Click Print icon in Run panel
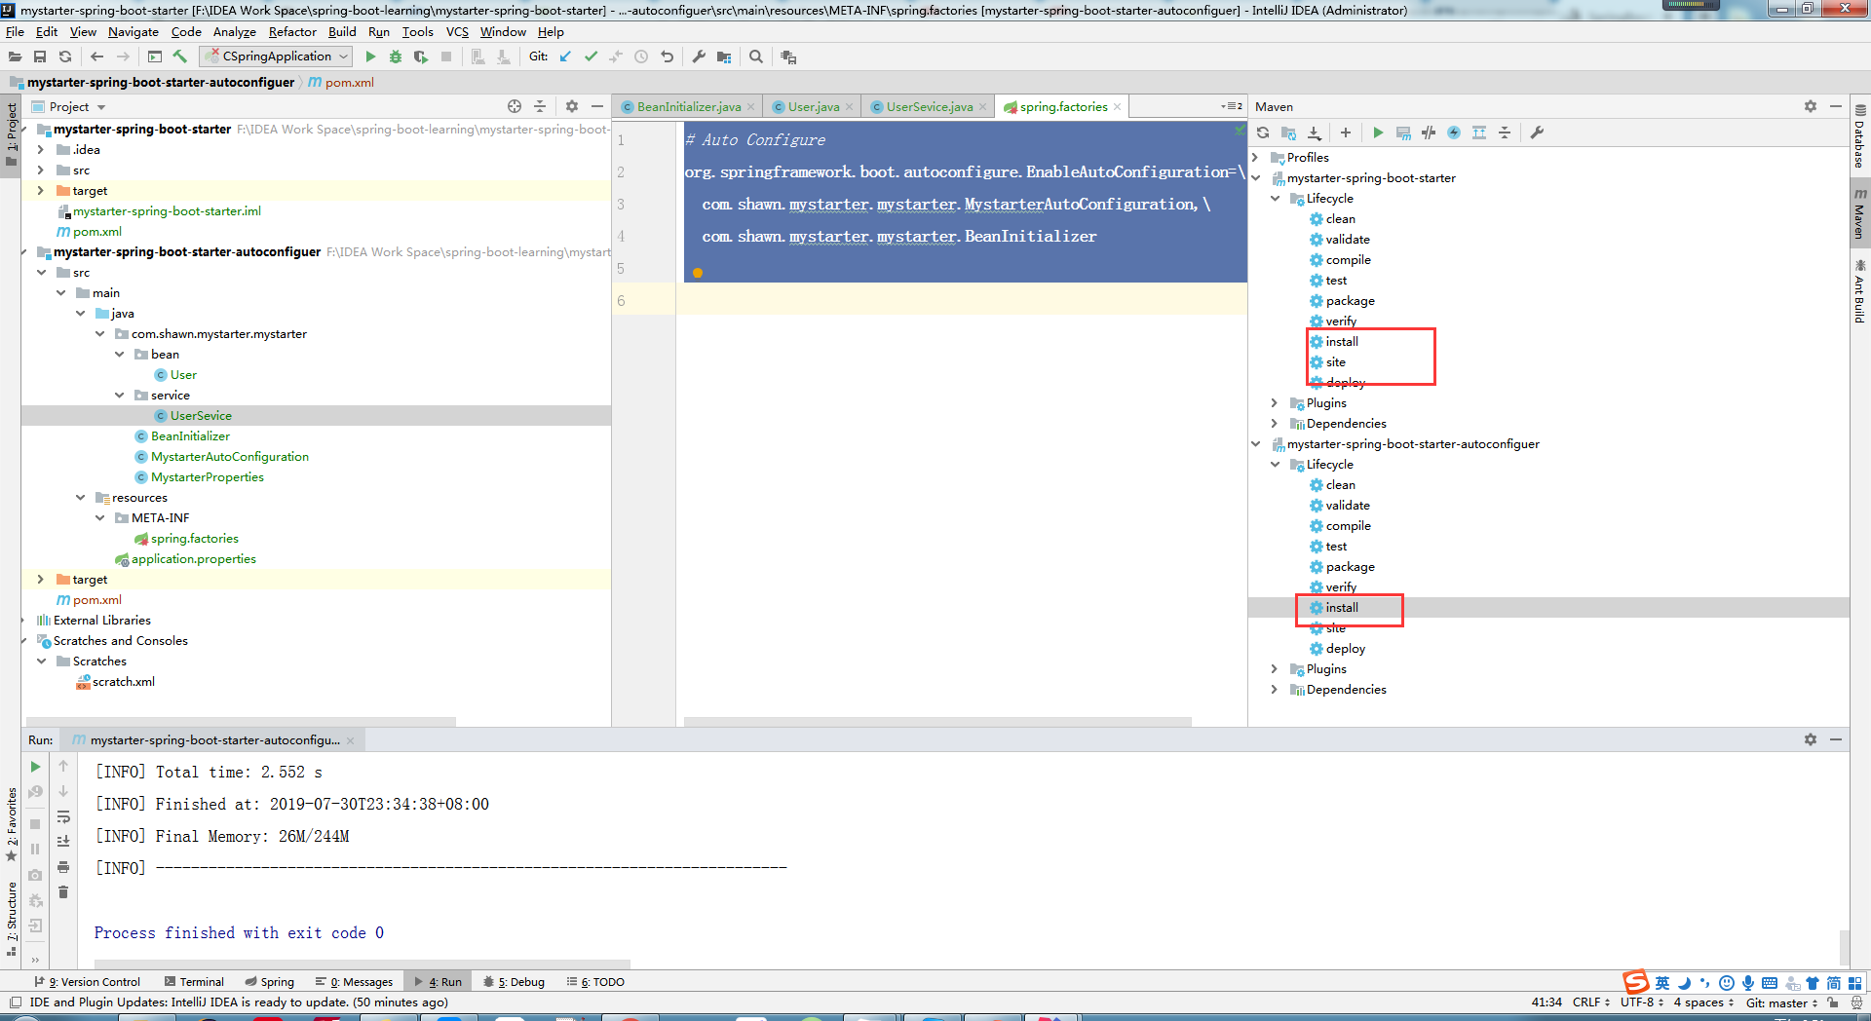 coord(63,867)
